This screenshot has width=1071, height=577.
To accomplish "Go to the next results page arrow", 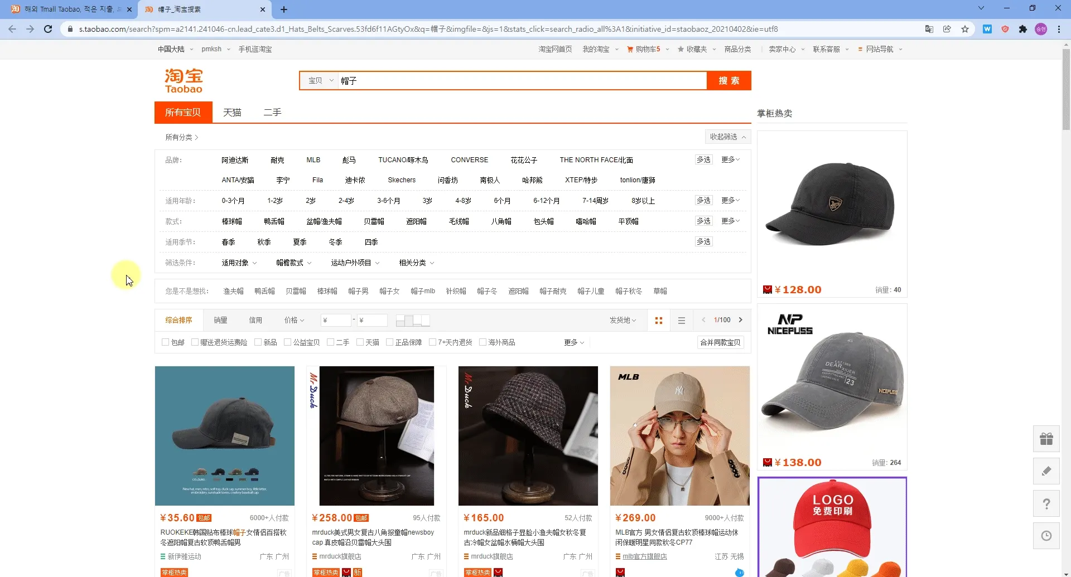I will click(x=741, y=320).
